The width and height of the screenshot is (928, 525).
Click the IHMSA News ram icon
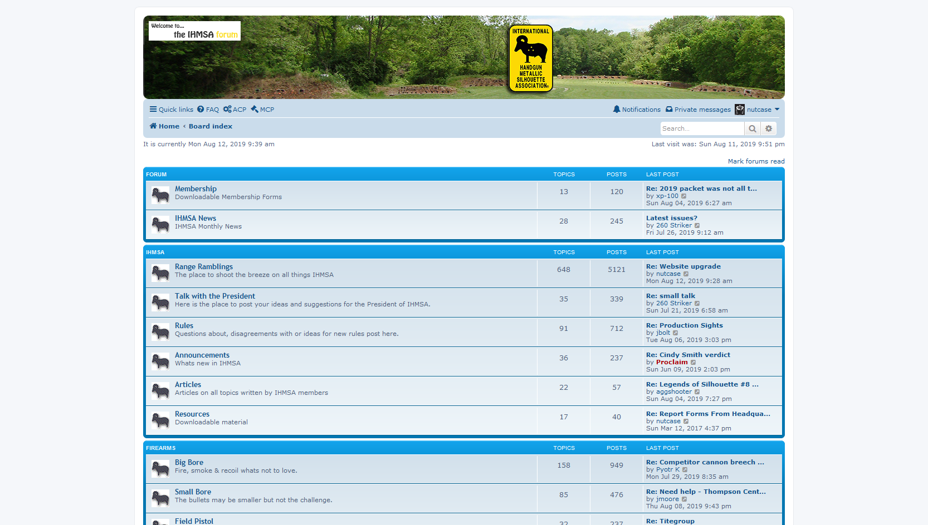[x=160, y=225]
